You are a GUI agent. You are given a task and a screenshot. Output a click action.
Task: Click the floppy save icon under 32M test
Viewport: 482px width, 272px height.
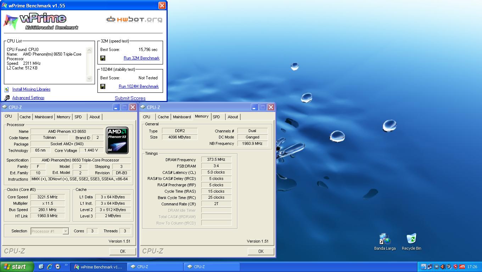point(103,58)
